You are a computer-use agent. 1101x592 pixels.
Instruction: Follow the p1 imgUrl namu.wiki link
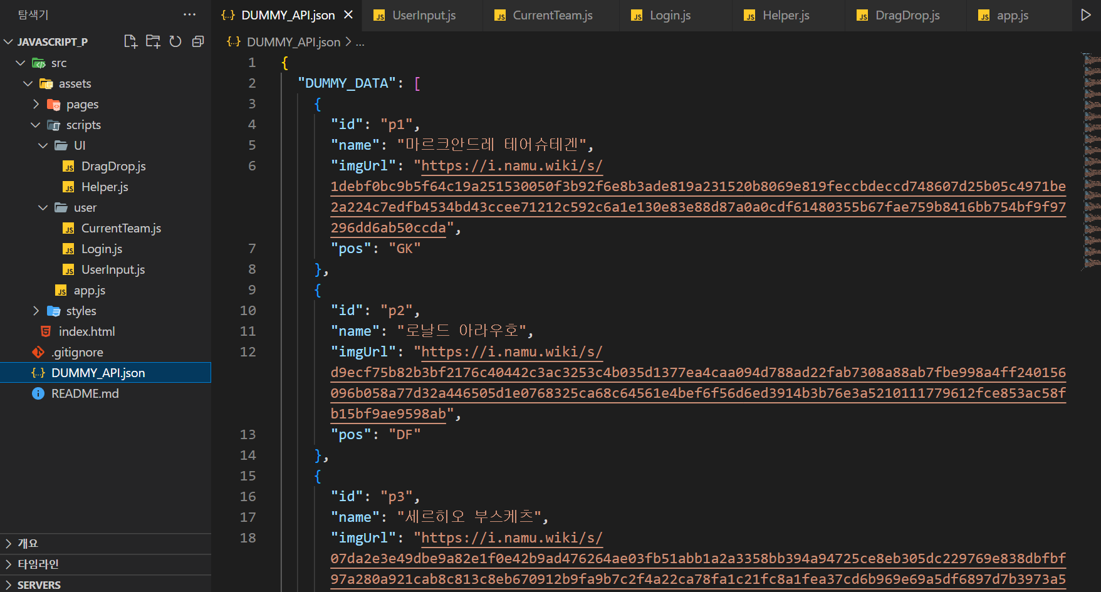point(511,166)
